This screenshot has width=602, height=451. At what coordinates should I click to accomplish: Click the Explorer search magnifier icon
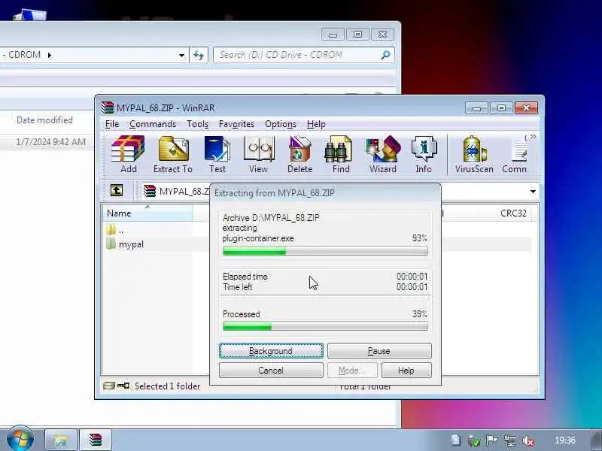coord(385,55)
